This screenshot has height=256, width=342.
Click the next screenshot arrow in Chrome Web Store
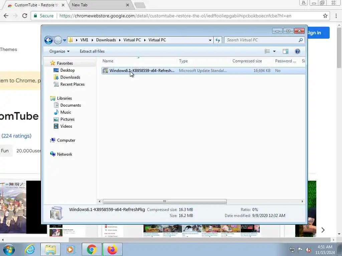tap(323, 230)
